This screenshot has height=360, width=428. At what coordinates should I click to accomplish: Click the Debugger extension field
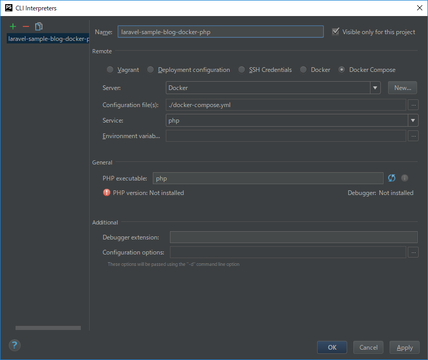click(294, 237)
